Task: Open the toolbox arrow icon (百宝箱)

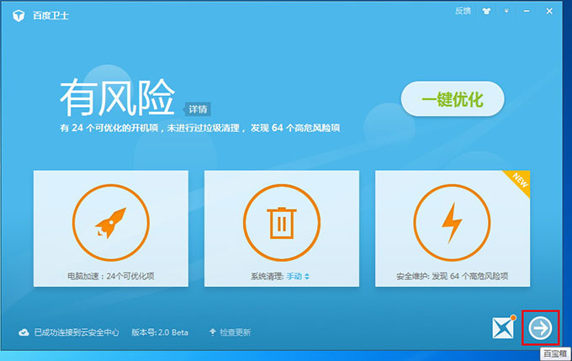Action: 541,328
